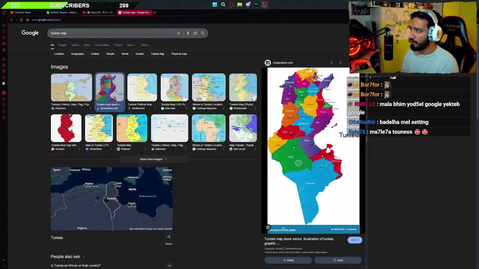The width and height of the screenshot is (479, 269).
Task: Click the tunisia map search input field
Action: pyautogui.click(x=112, y=33)
